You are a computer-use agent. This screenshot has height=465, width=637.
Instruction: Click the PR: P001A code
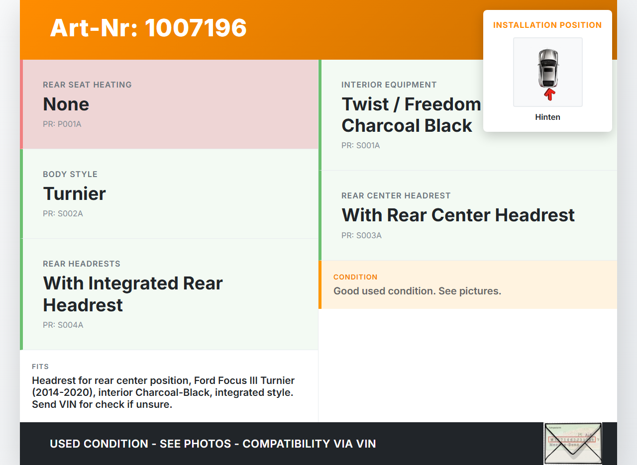pyautogui.click(x=62, y=124)
